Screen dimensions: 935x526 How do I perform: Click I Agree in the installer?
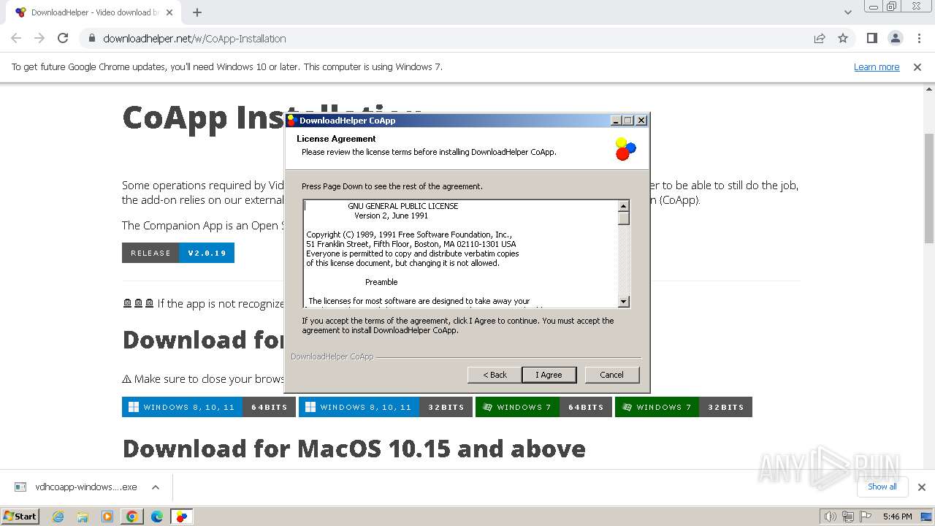[549, 375]
